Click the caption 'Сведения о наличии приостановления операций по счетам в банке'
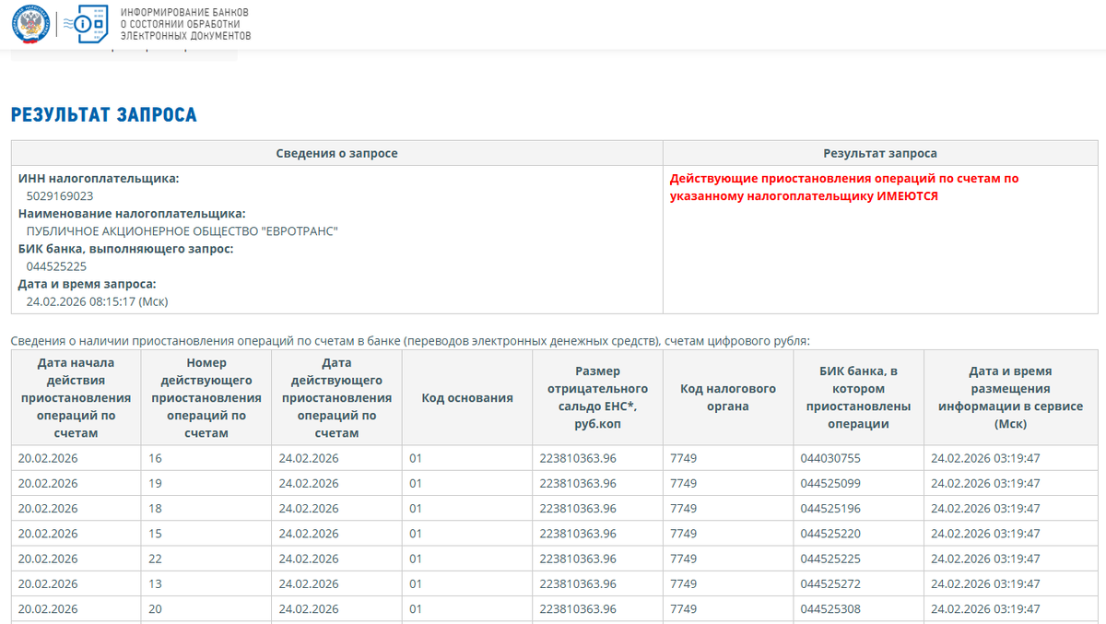Image resolution: width=1106 pixels, height=624 pixels. [x=410, y=340]
